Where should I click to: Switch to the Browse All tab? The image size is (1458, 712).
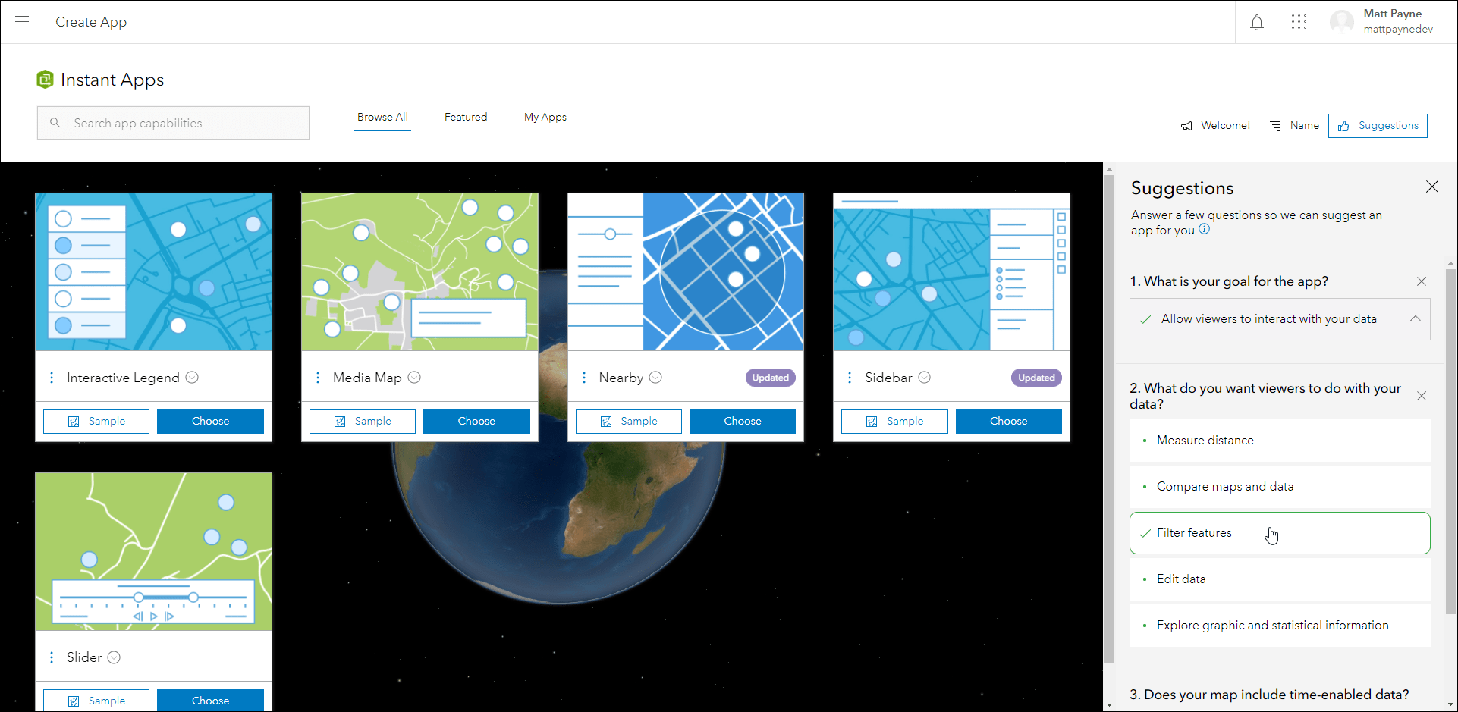click(382, 118)
